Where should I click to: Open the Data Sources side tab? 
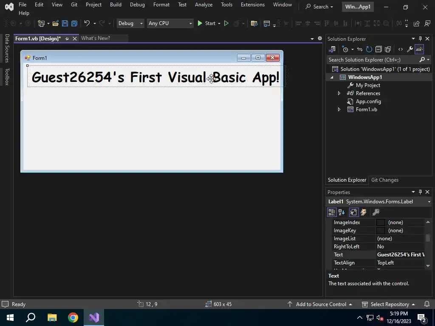[x=7, y=48]
